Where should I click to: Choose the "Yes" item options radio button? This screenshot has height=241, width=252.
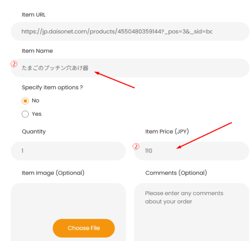pyautogui.click(x=25, y=114)
